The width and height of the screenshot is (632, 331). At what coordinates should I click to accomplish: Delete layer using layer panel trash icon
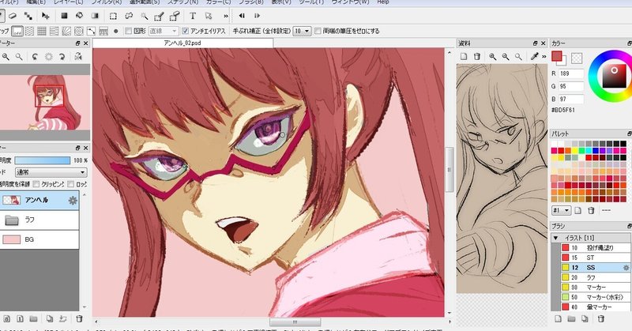tap(80, 319)
